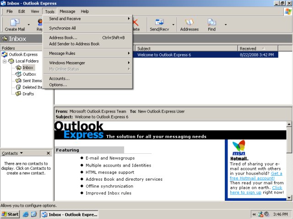Close the Contacts pane
This screenshot has width=293, height=219.
point(48,153)
